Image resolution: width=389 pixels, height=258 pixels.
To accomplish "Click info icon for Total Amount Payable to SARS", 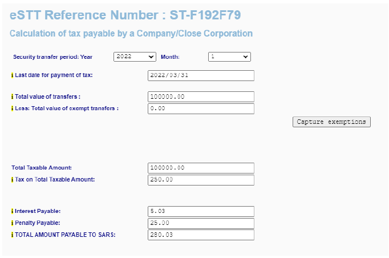I will click(x=12, y=235).
